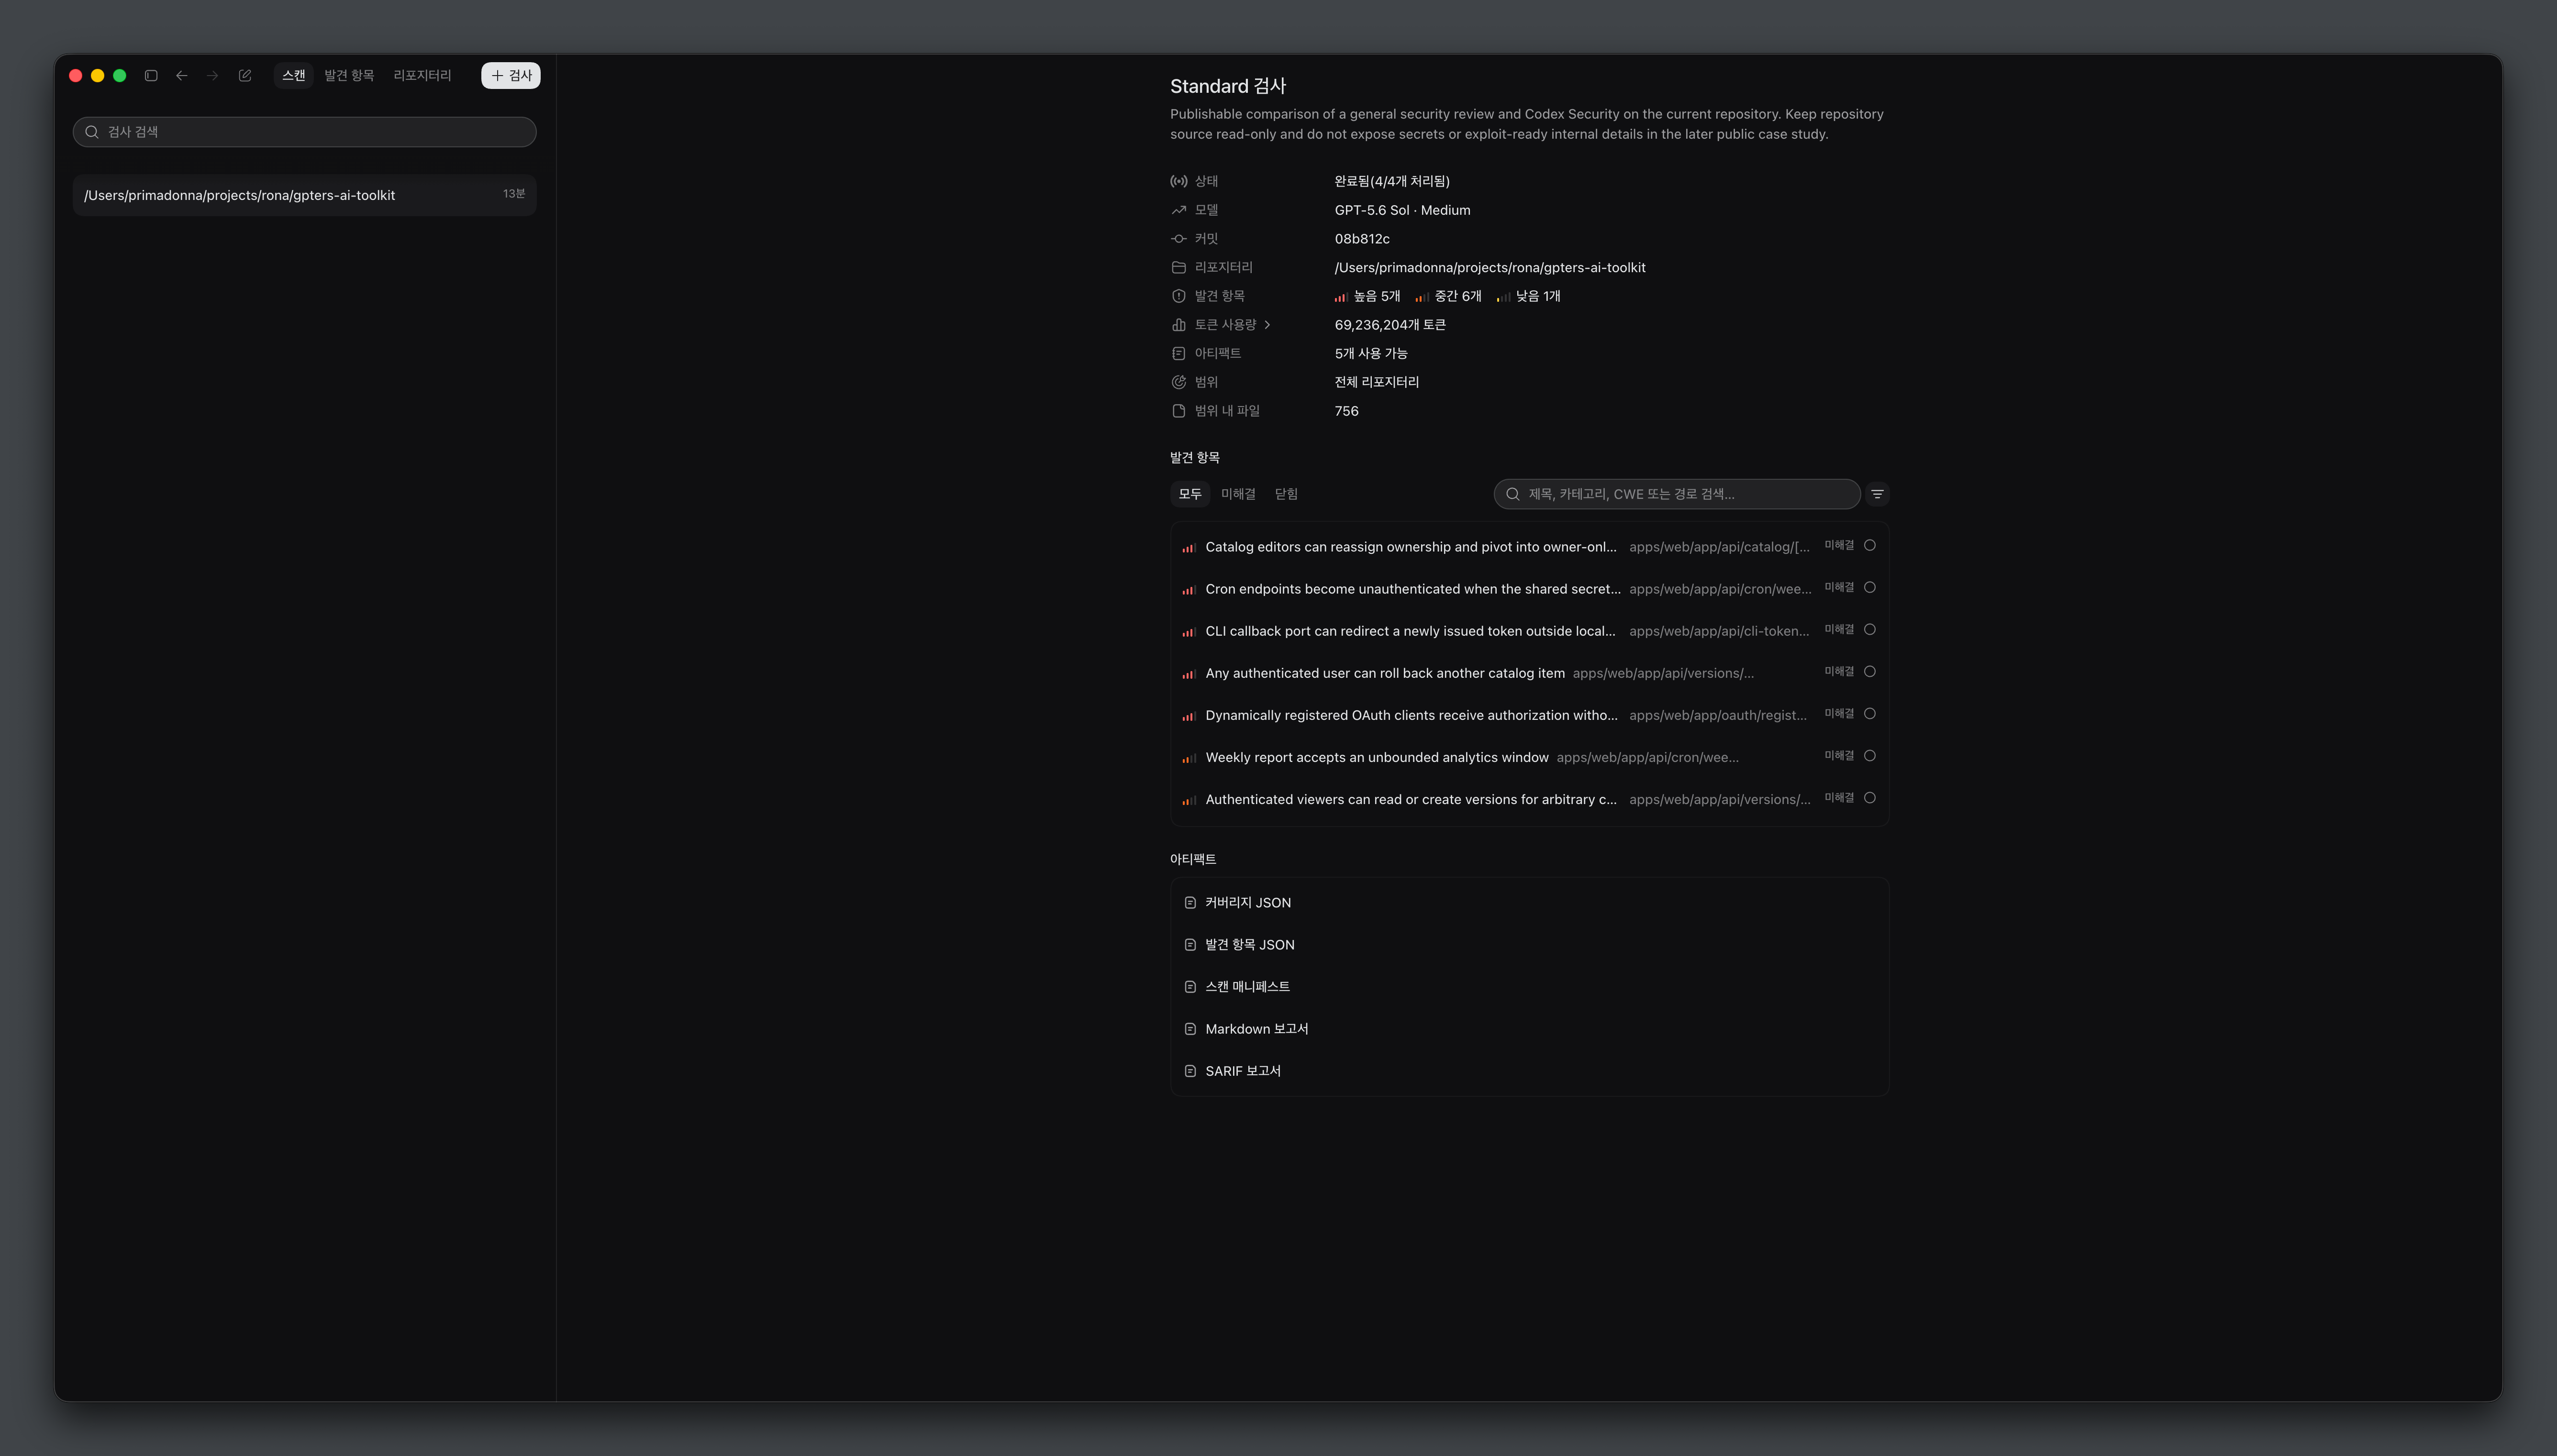2557x1456 pixels.
Task: Click the 스캔 매니페스트 file icon
Action: click(x=1190, y=987)
